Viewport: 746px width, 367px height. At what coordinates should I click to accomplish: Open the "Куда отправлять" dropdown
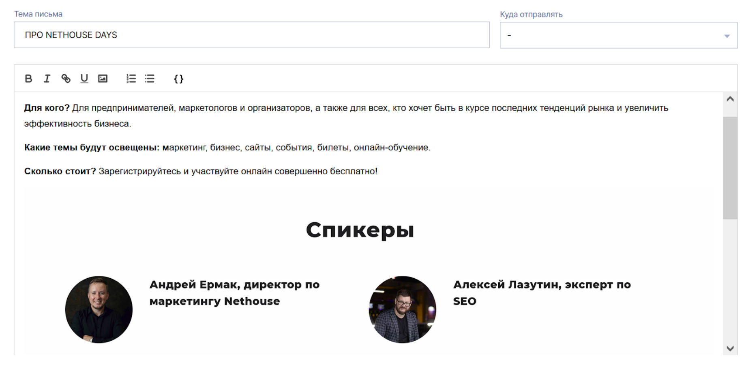click(x=618, y=35)
